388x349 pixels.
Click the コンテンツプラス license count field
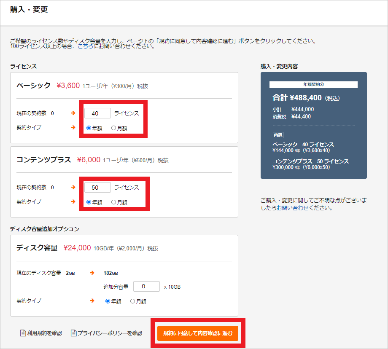(97, 188)
